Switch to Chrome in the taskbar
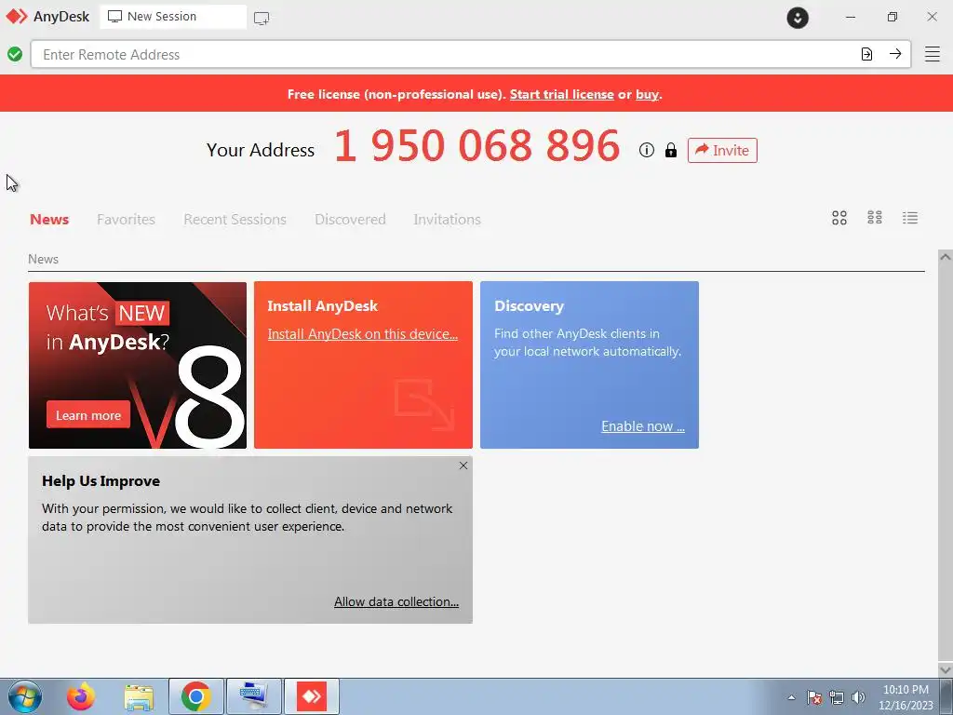 point(195,696)
